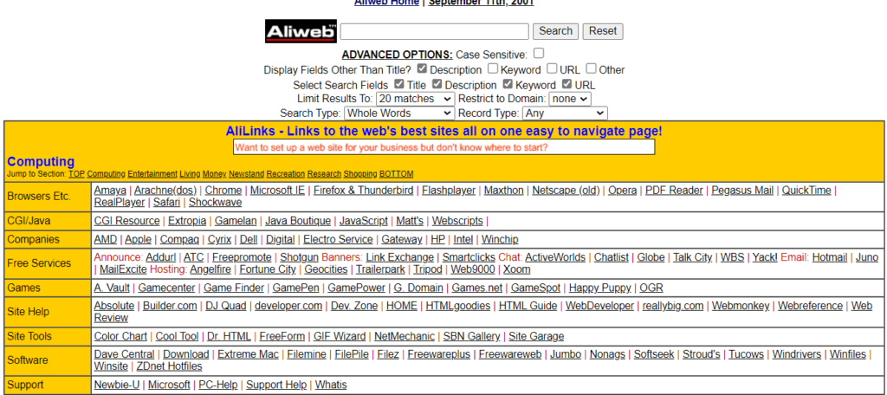Open the Webmonkey link
This screenshot has height=395, width=887.
click(741, 307)
